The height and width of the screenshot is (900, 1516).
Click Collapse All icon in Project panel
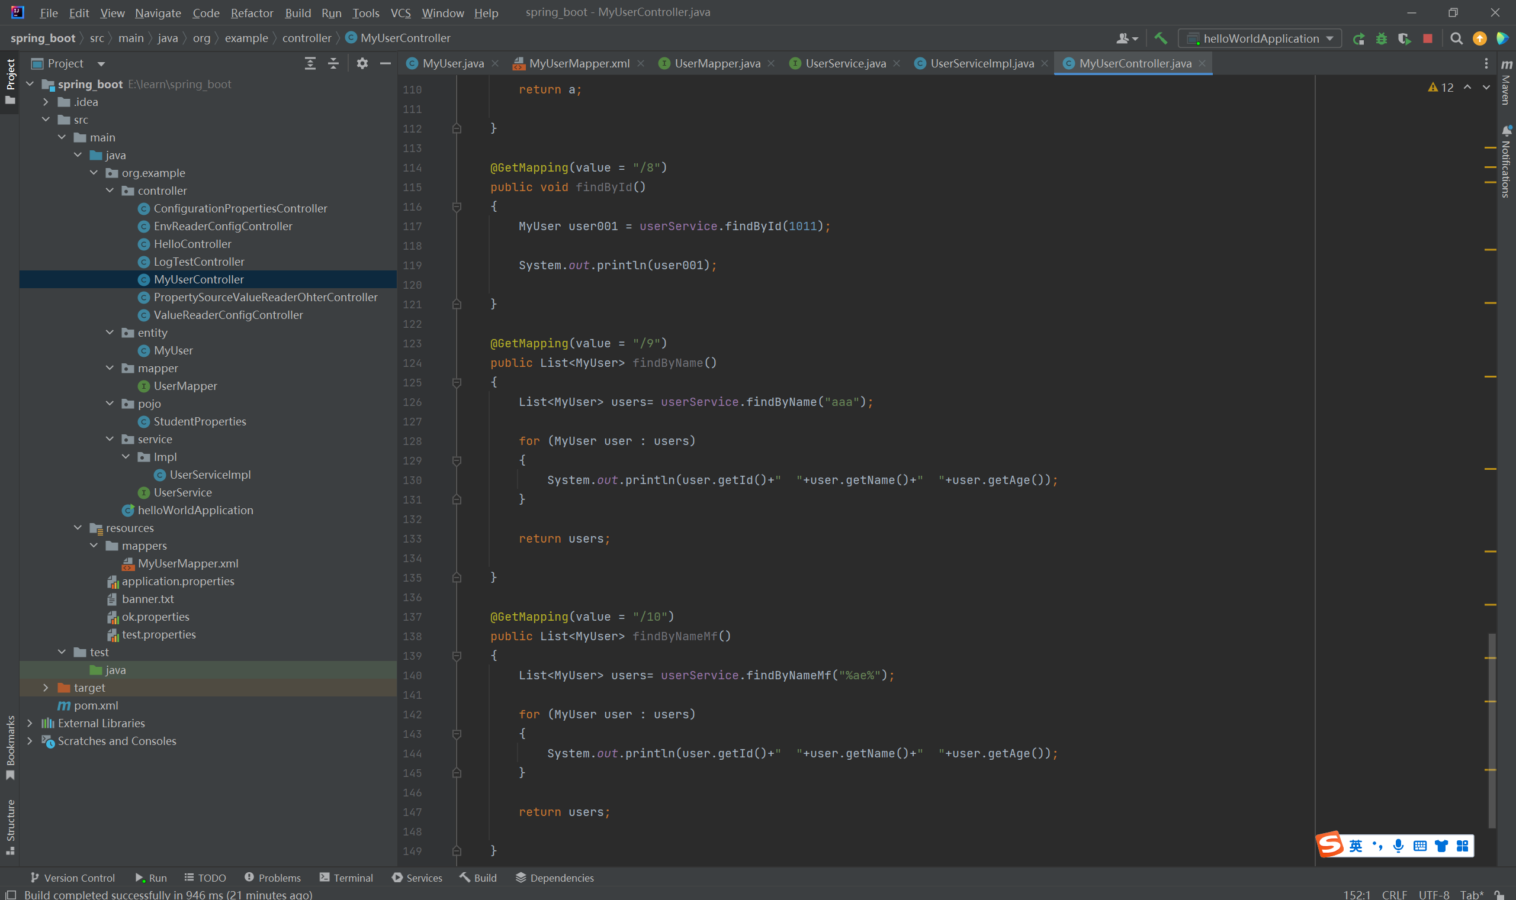[x=333, y=63]
